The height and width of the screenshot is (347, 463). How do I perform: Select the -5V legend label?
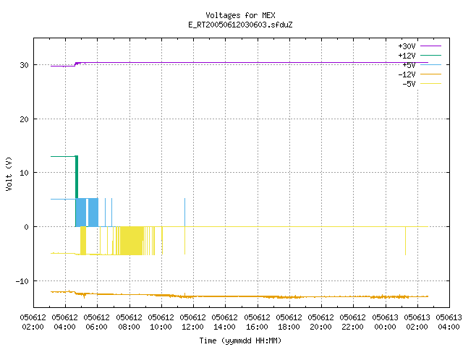[409, 84]
